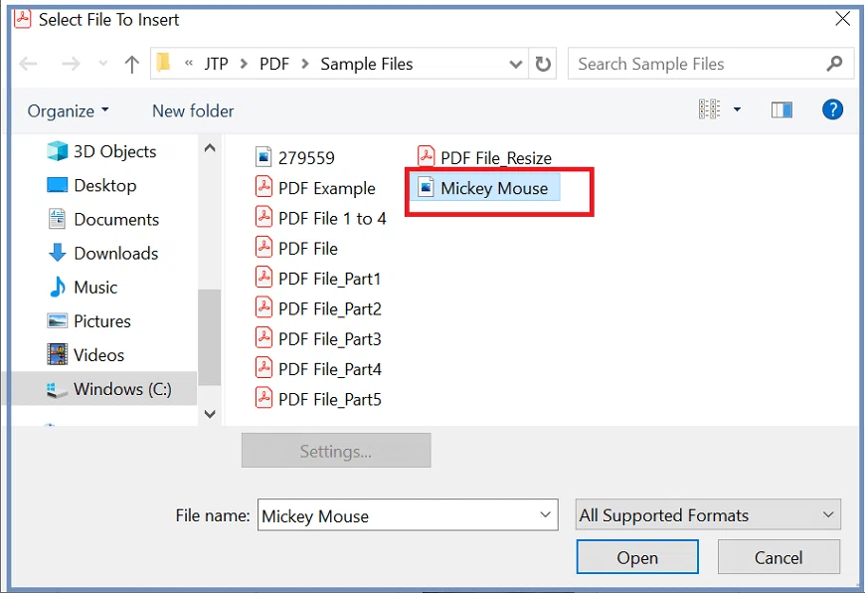Viewport: 865px width, 593px height.
Task: Select Pictures in the sidebar
Action: pos(89,321)
